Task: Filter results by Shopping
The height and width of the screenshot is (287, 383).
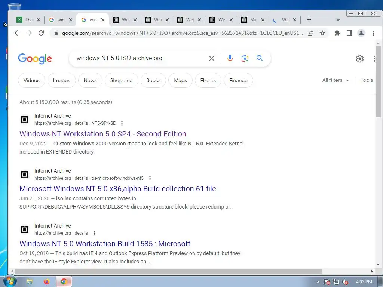Action: pyautogui.click(x=122, y=80)
